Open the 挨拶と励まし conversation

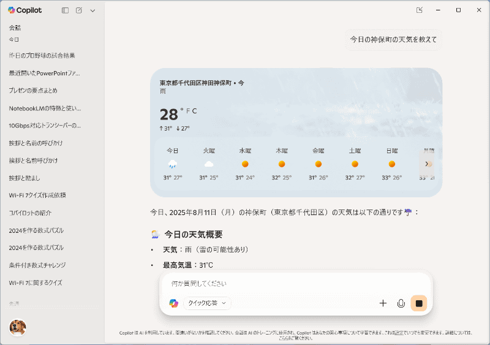coord(24,178)
